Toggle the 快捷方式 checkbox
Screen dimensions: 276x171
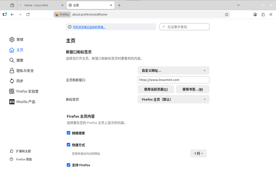tap(68, 145)
